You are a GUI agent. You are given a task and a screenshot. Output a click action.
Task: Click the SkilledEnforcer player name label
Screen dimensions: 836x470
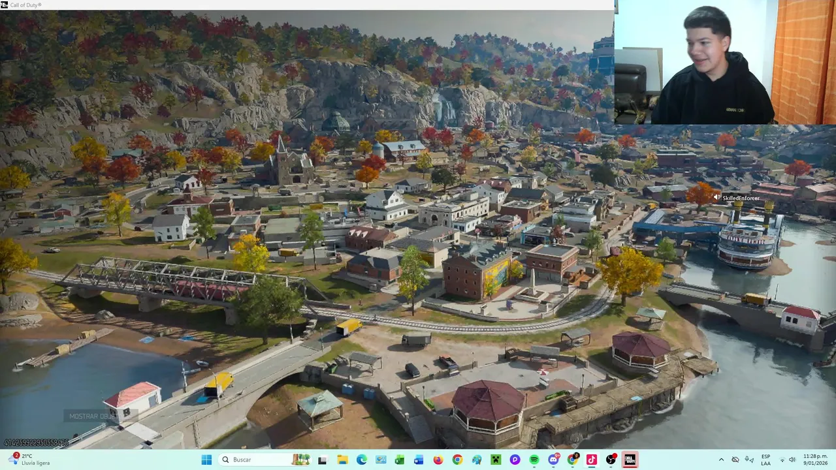point(741,198)
